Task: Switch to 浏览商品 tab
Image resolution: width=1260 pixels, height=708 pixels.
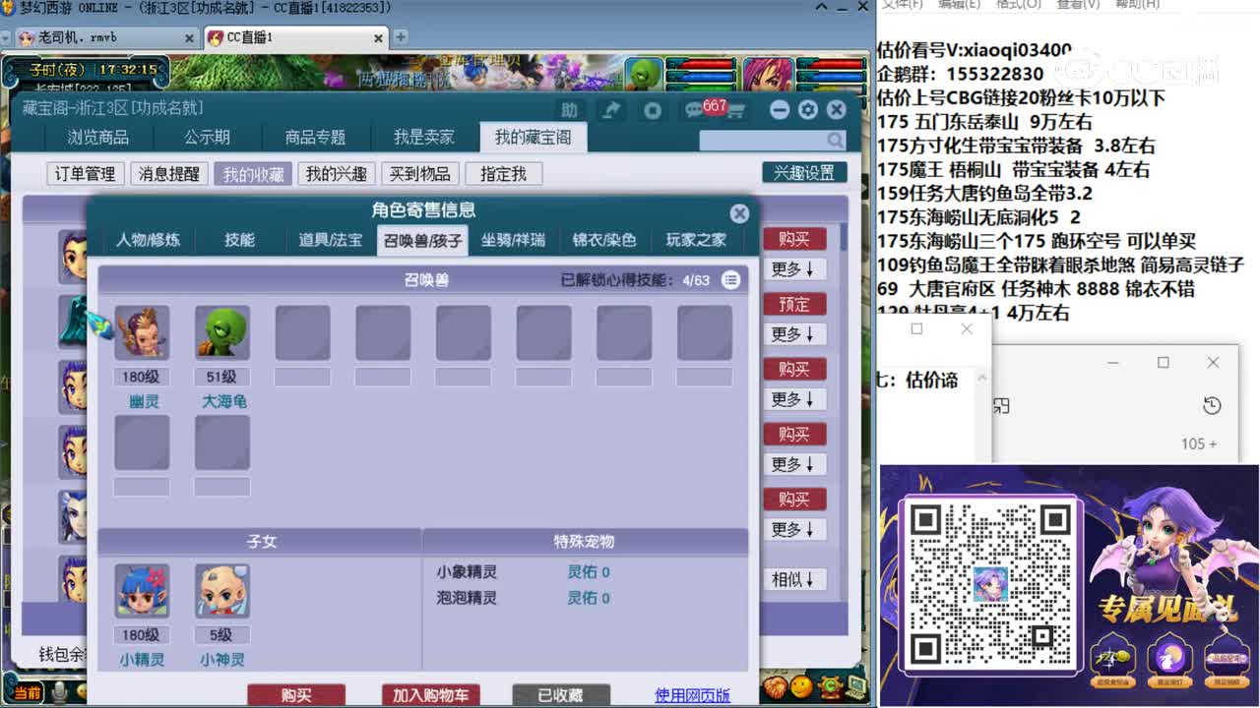Action: pos(98,138)
